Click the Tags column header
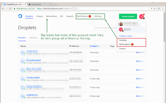Image resolution: width=166 pixels, height=104 pixels. click(112, 46)
